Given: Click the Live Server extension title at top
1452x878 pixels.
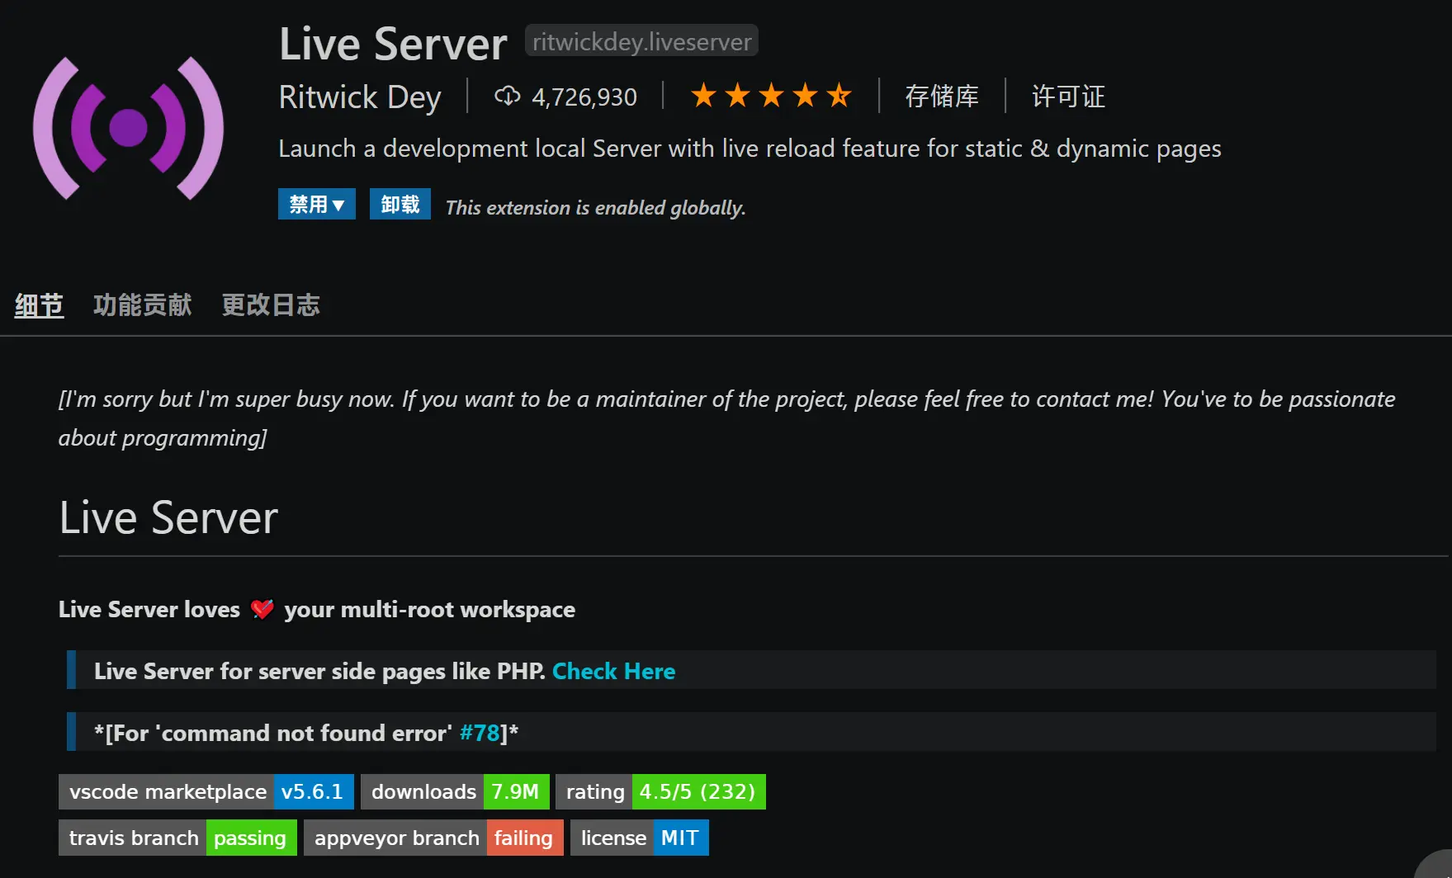Looking at the screenshot, I should coord(393,44).
